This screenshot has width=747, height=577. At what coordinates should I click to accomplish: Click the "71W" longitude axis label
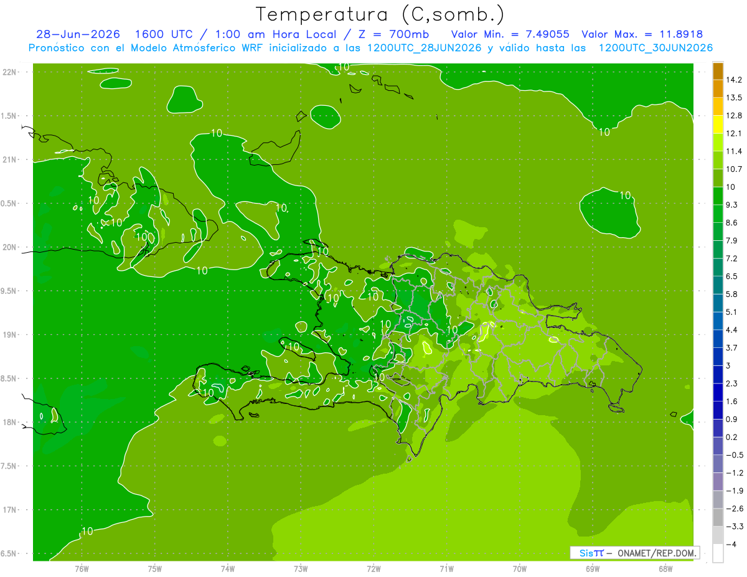446,570
